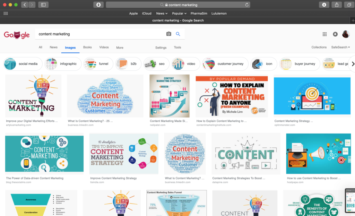This screenshot has height=216, width=355.
Task: Expand the Popular bookmarks dropdown
Action: pyautogui.click(x=179, y=14)
